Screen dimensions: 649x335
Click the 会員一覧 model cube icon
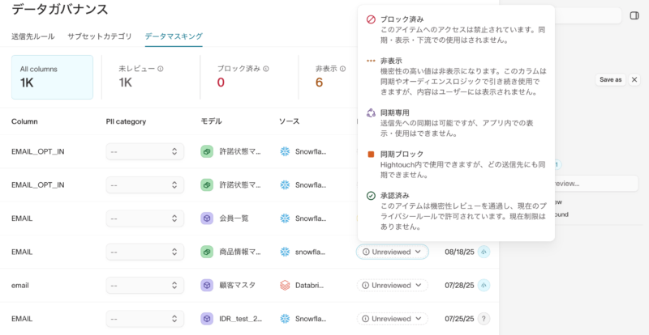click(x=207, y=218)
